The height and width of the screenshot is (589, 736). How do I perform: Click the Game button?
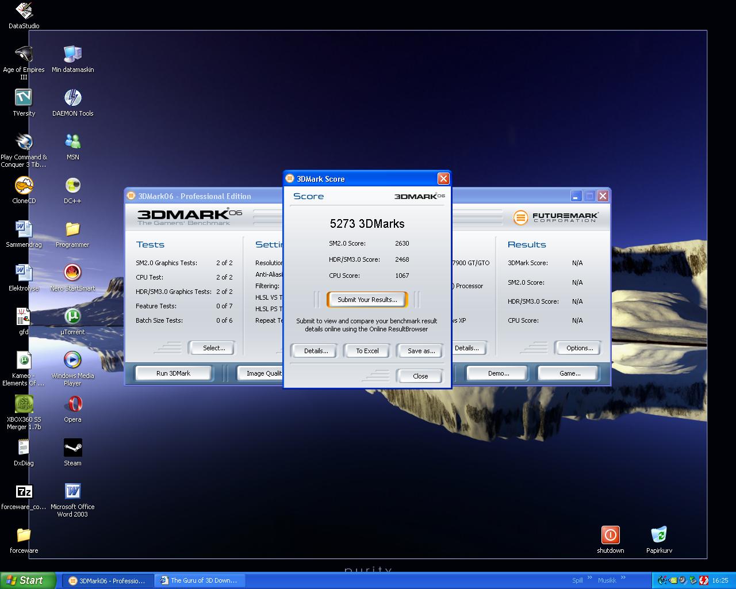[x=570, y=373]
